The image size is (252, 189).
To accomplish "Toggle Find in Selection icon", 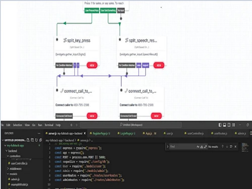I will point(231,146).
